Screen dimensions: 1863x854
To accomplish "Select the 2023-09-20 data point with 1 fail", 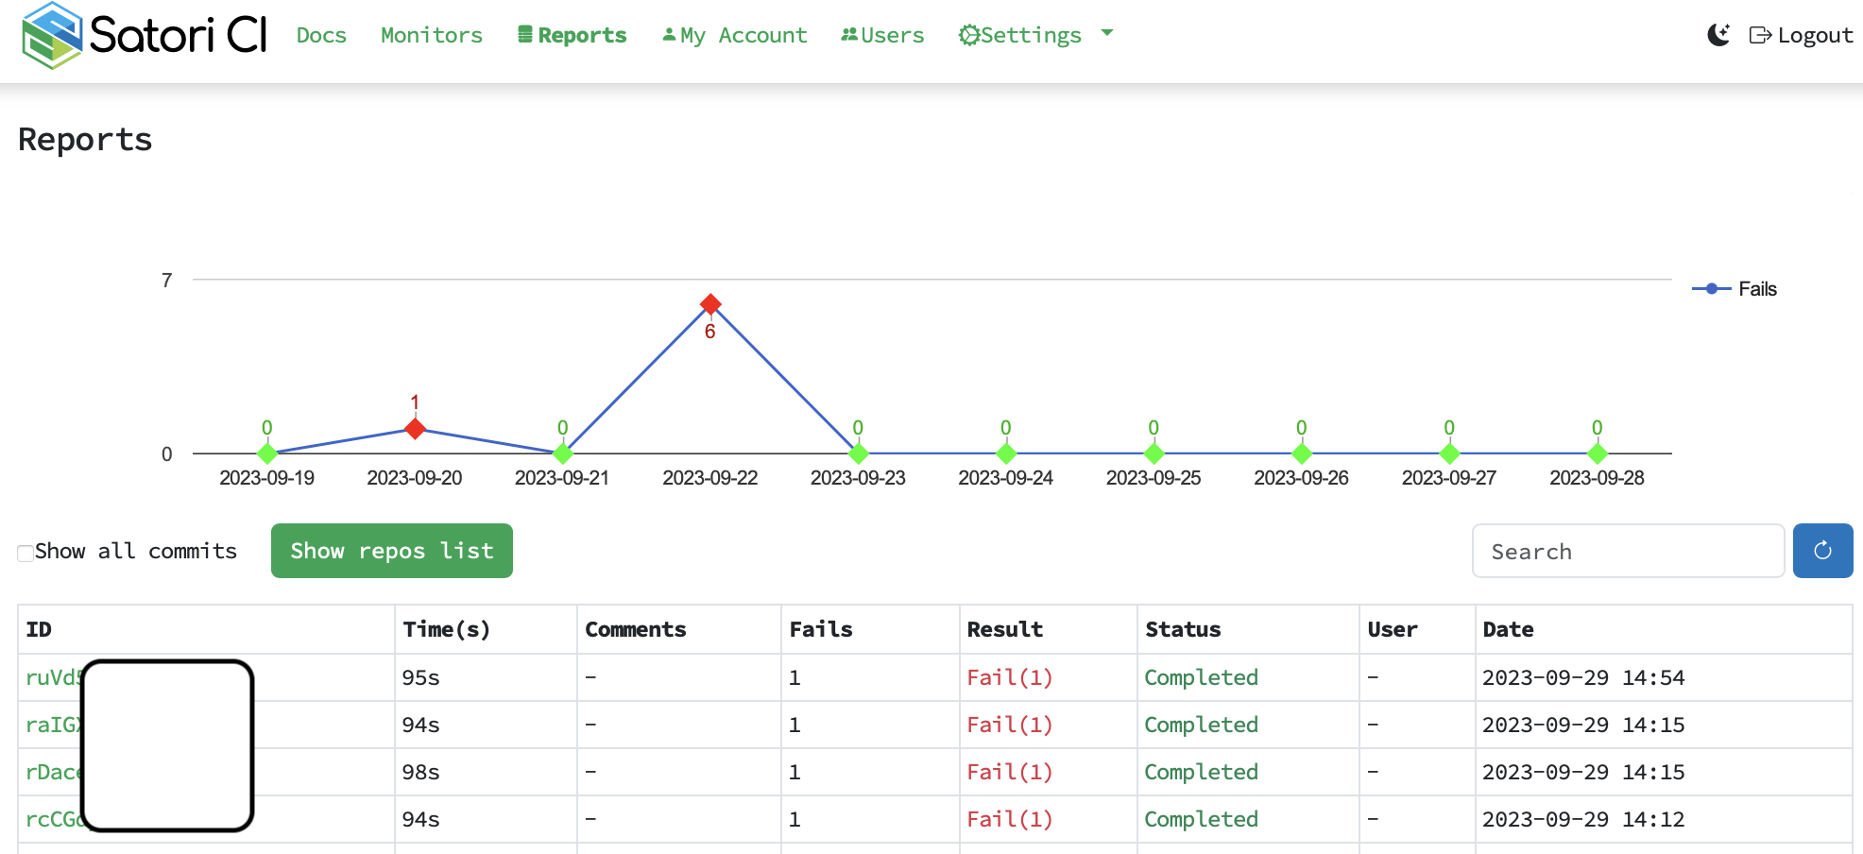I will (415, 429).
